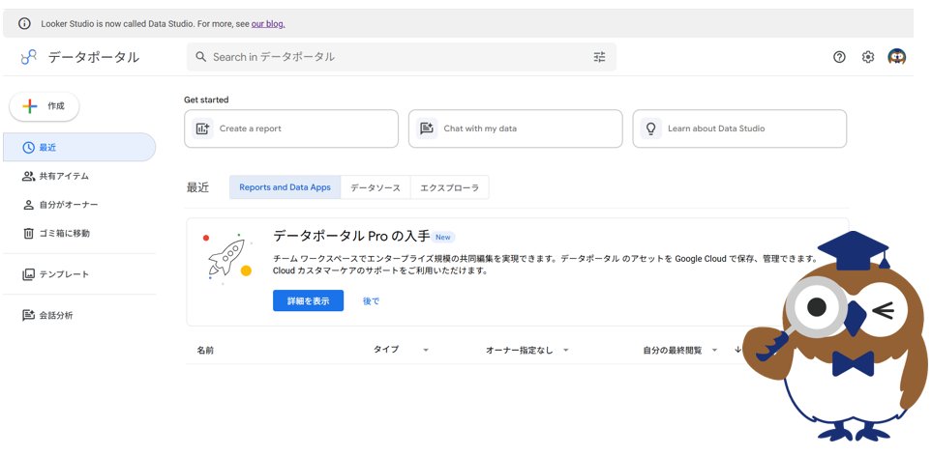Follow the our blog link
This screenshot has width=932, height=455.
268,24
